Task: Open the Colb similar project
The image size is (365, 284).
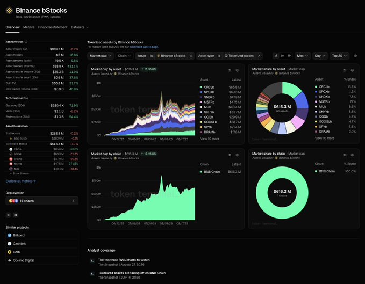Action: pyautogui.click(x=42, y=252)
